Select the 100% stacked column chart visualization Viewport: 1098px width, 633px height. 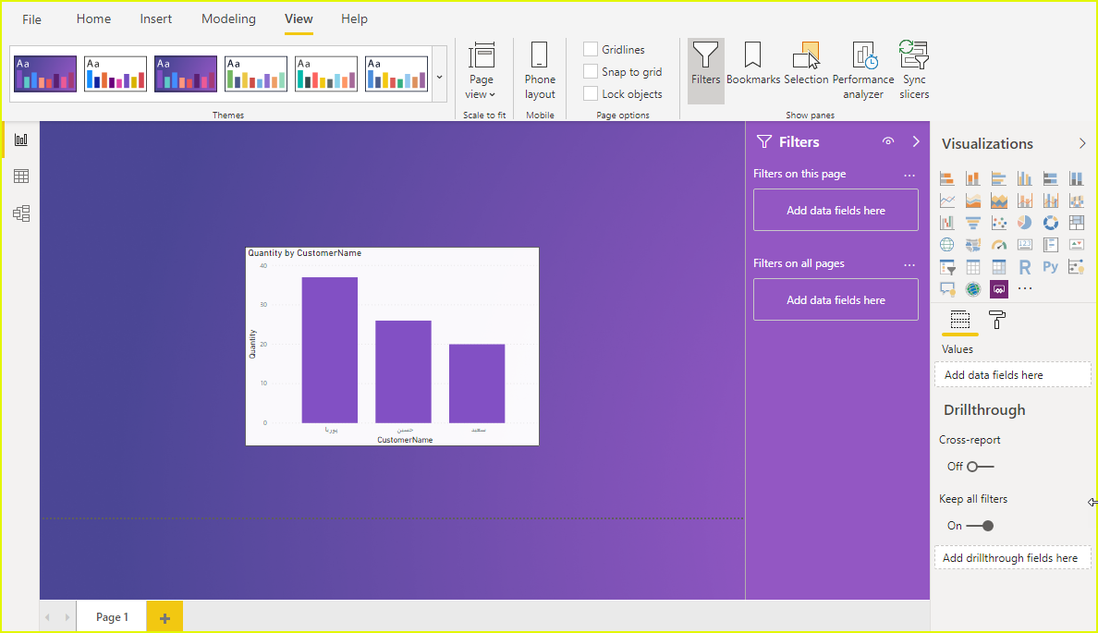[1077, 178]
